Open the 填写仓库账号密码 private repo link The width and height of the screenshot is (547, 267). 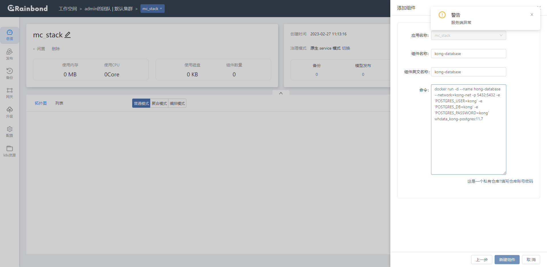[517, 181]
